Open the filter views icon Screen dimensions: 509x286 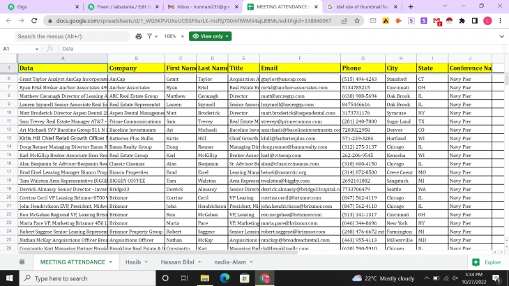click(x=152, y=36)
